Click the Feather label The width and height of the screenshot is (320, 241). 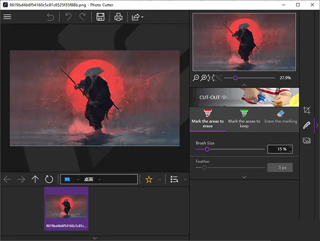click(x=203, y=161)
